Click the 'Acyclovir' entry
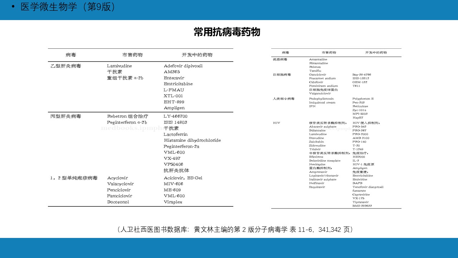This screenshot has height=258, width=458. click(x=117, y=178)
